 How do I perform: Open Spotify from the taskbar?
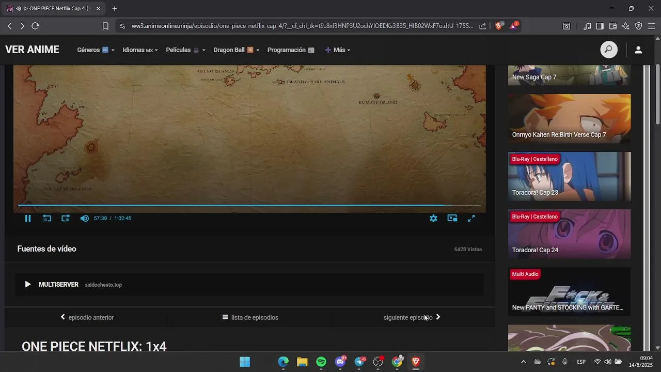[321, 362]
